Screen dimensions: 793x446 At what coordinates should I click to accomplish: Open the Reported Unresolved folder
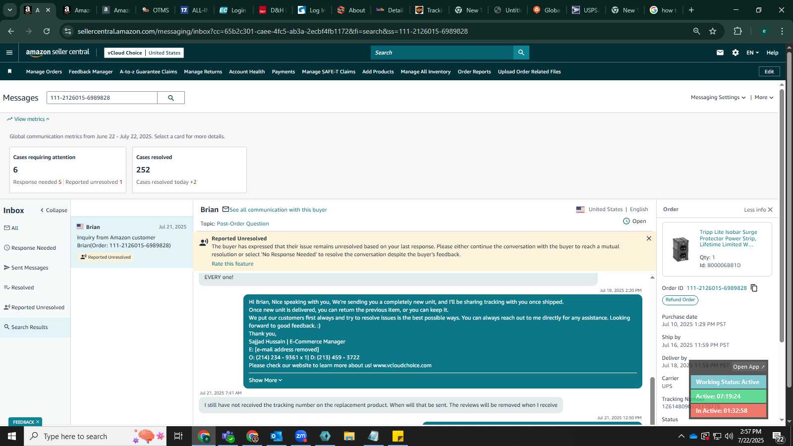coord(35,307)
